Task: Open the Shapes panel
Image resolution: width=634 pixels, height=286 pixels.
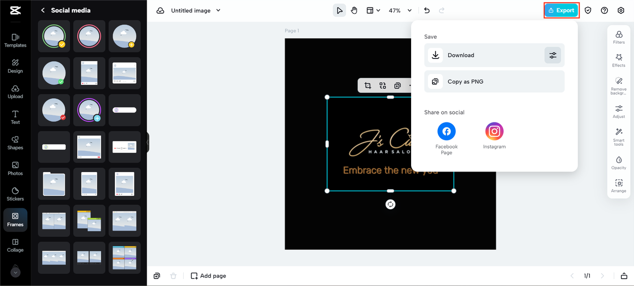Action: pos(15,143)
